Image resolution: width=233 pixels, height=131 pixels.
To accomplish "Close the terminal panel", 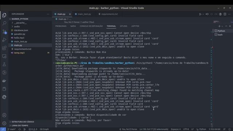I will click(230, 26).
